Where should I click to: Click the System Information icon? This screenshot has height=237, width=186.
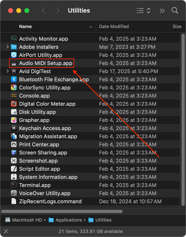tap(14, 177)
